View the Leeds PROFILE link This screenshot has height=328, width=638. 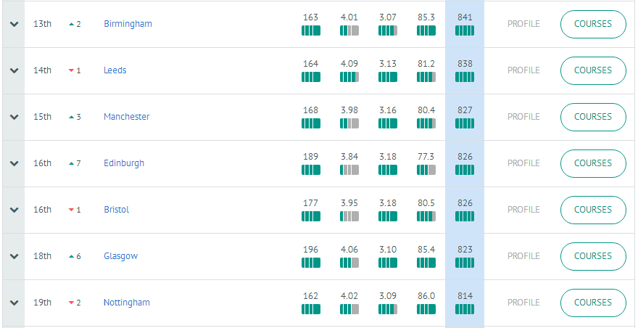(523, 70)
